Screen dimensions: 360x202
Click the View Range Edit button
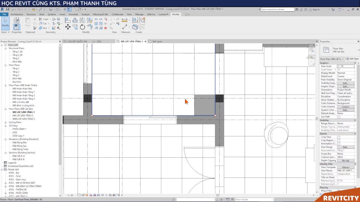(x=346, y=147)
